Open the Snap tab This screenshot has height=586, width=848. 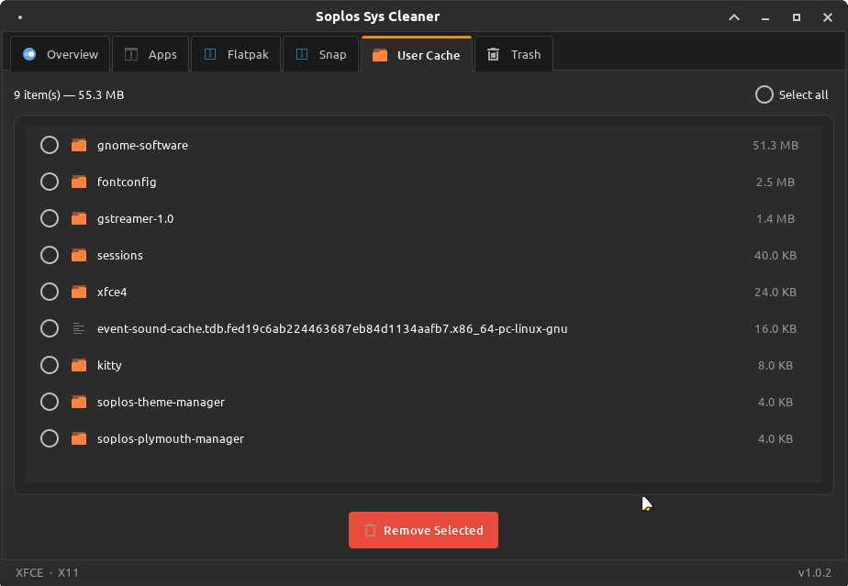coord(320,54)
